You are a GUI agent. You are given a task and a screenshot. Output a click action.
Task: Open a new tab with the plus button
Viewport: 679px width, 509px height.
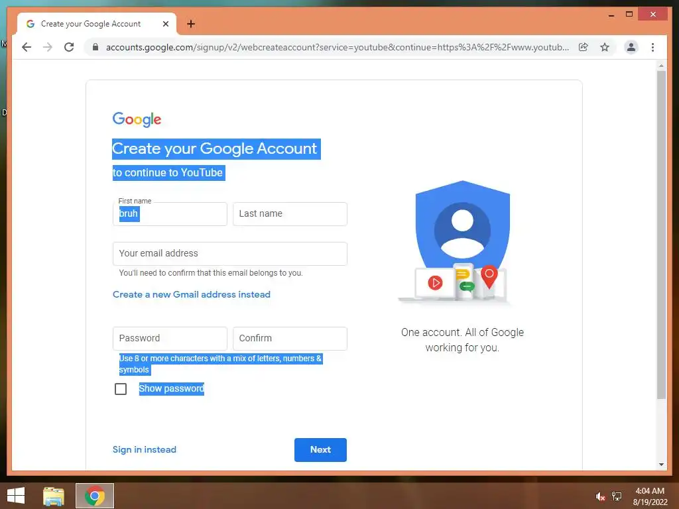click(x=190, y=24)
